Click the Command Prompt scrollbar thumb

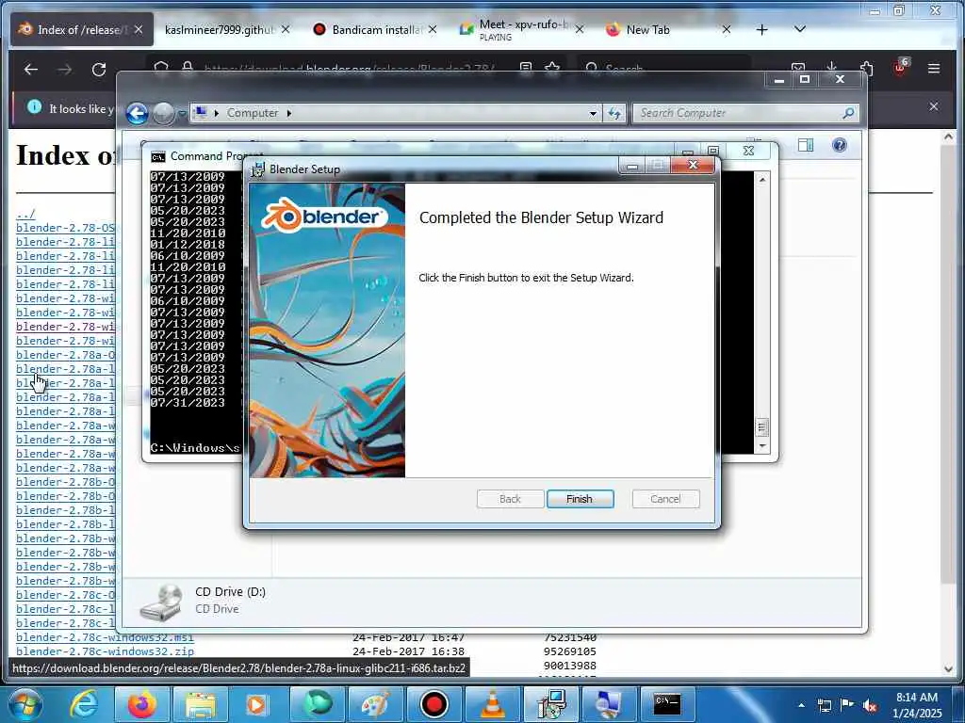pos(762,427)
